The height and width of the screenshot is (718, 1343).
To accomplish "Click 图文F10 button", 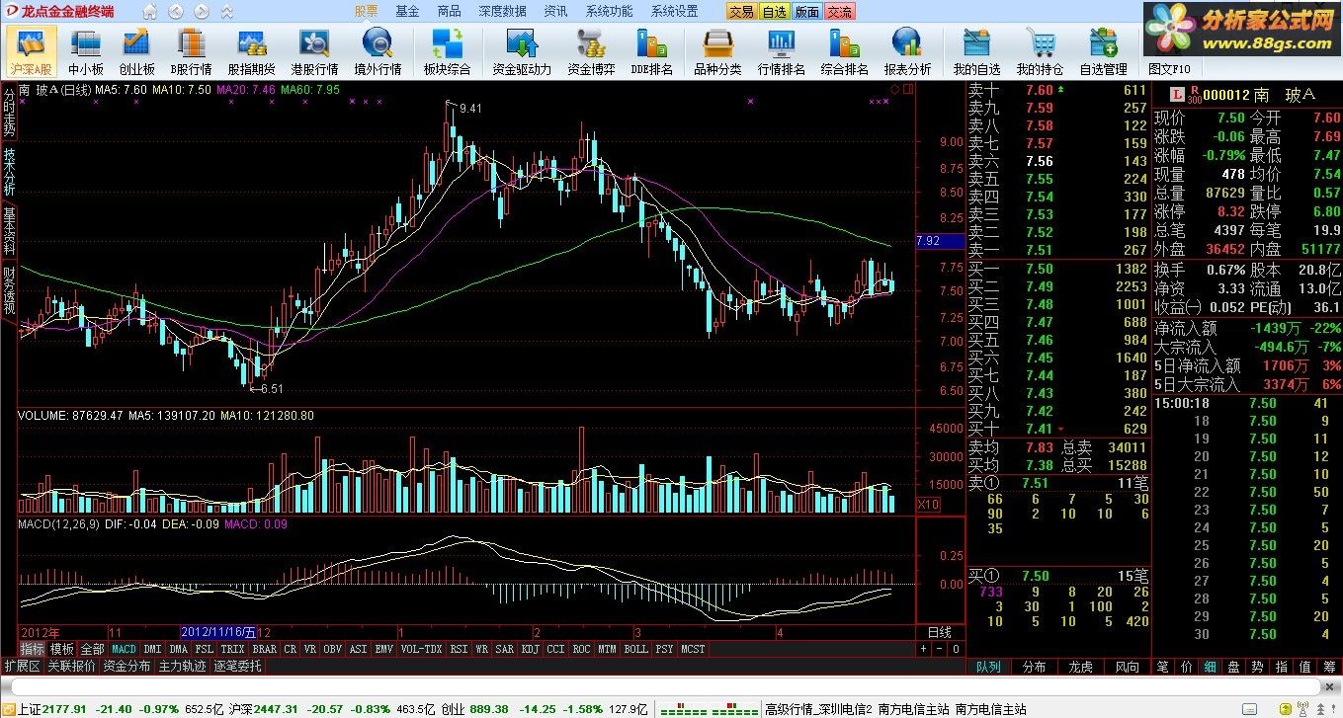I will (1169, 69).
